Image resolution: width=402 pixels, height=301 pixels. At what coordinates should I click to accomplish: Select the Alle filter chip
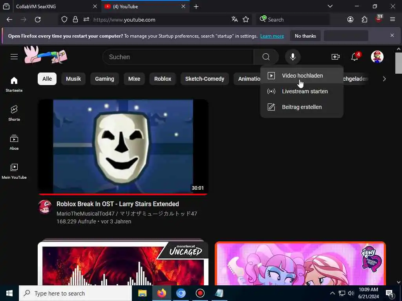47,79
